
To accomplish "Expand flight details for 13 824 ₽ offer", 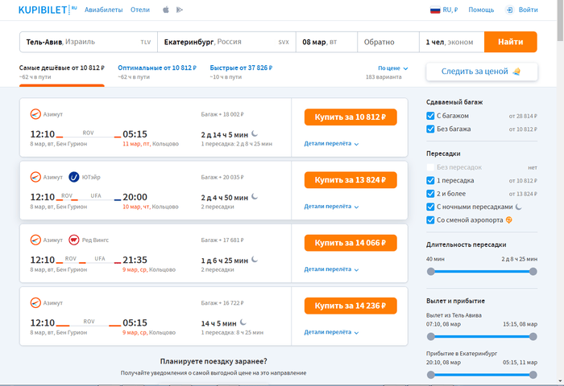I will [x=331, y=207].
